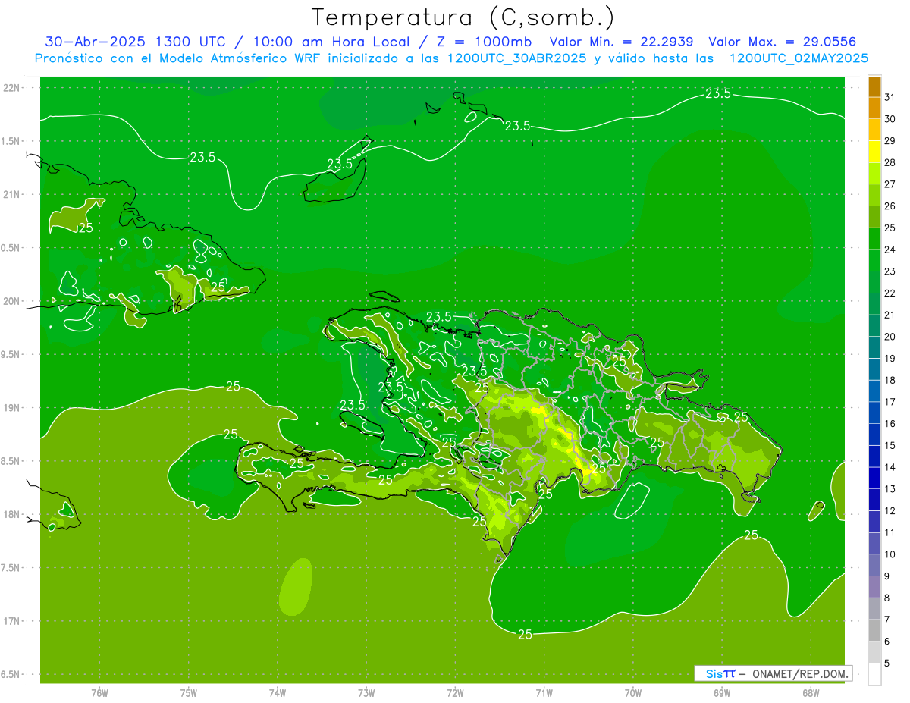Screen dimensions: 910x703
Task: Click the '68W' longitude axis label
Action: point(811,693)
